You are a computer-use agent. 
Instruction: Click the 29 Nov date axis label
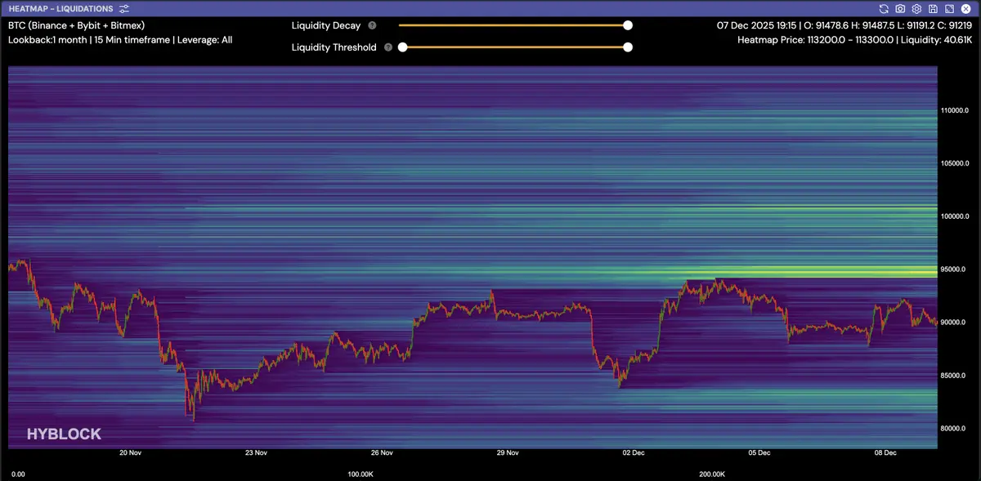click(x=508, y=452)
